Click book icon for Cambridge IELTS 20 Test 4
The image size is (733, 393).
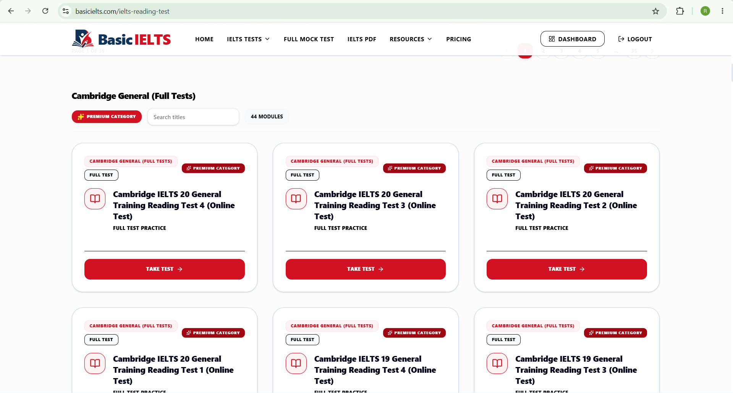click(95, 199)
